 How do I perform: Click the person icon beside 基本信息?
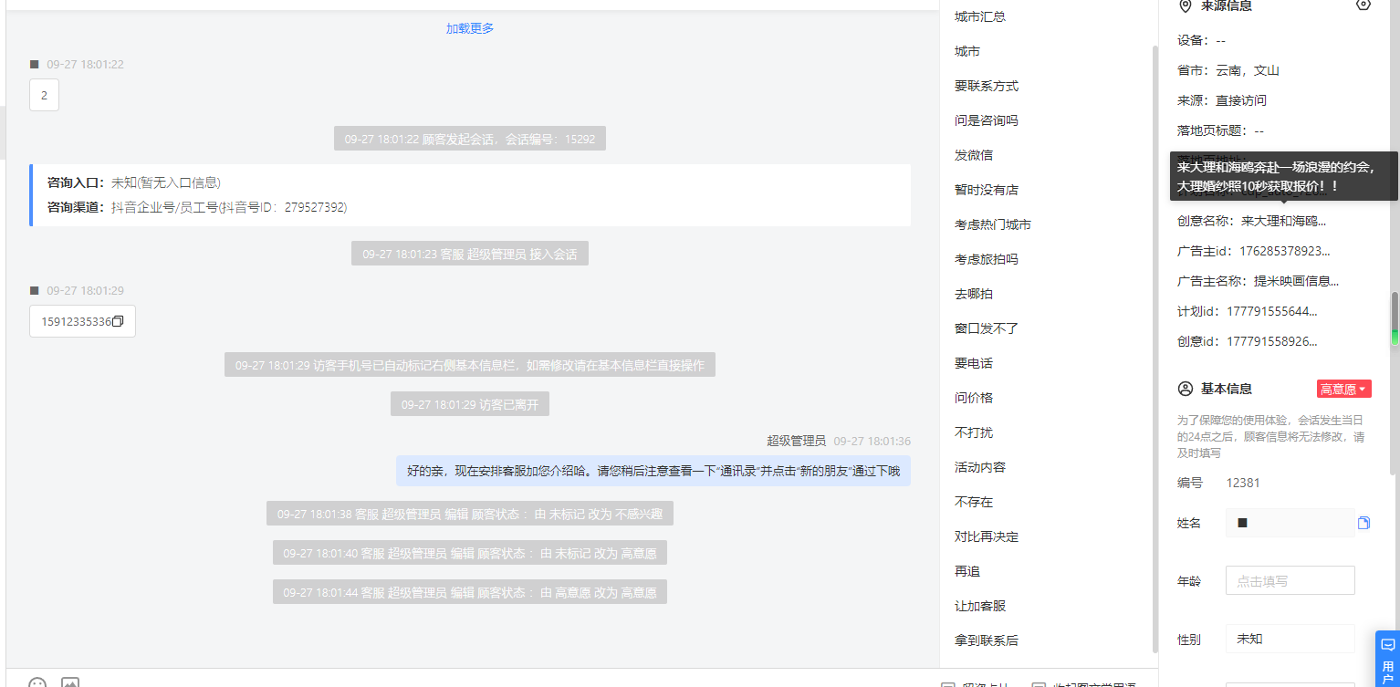[1186, 389]
